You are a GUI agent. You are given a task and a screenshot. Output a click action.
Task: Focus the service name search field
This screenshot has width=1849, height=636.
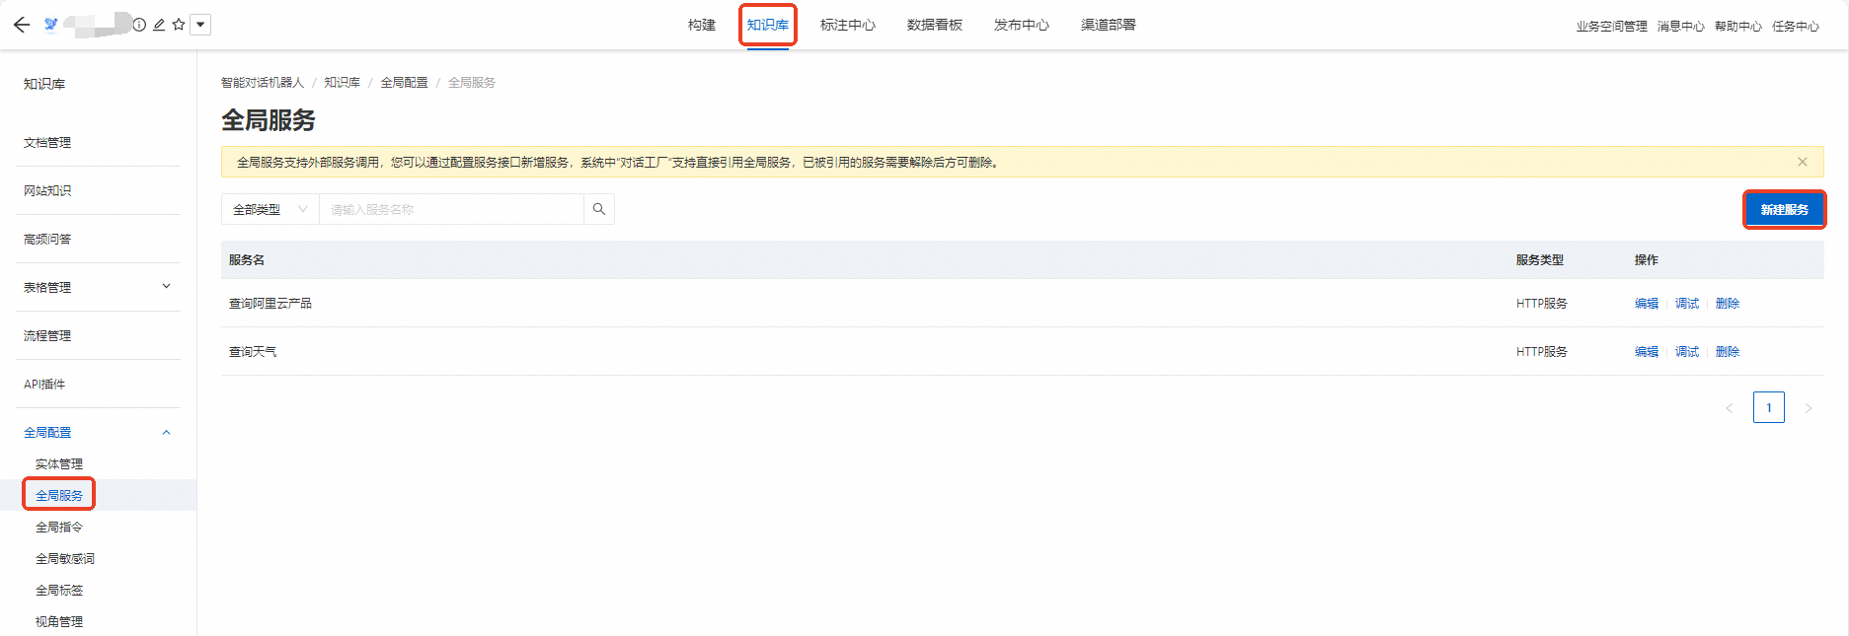pyautogui.click(x=451, y=209)
